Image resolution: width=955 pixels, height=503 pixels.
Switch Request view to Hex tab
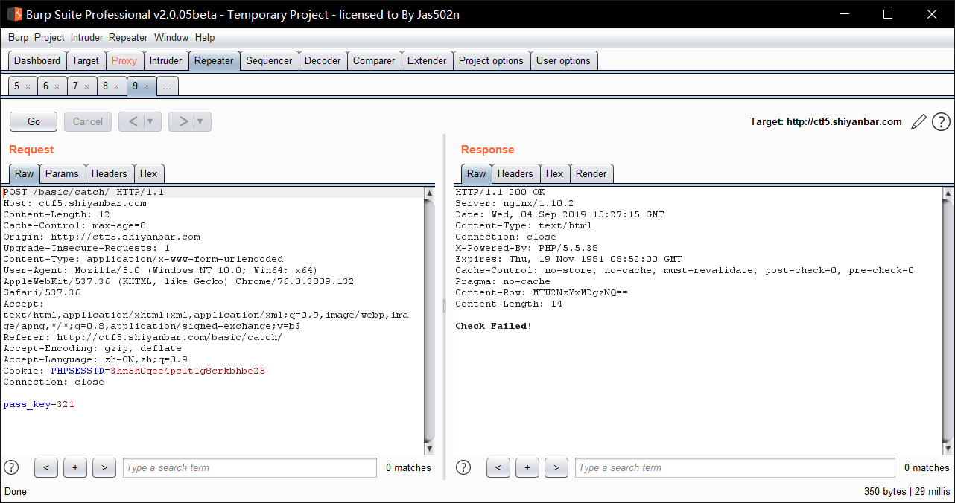coord(149,173)
